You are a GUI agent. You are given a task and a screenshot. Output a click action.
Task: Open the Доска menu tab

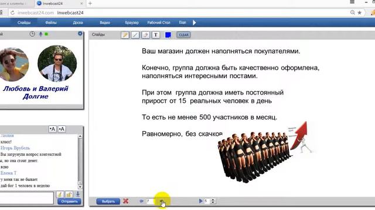pos(78,23)
